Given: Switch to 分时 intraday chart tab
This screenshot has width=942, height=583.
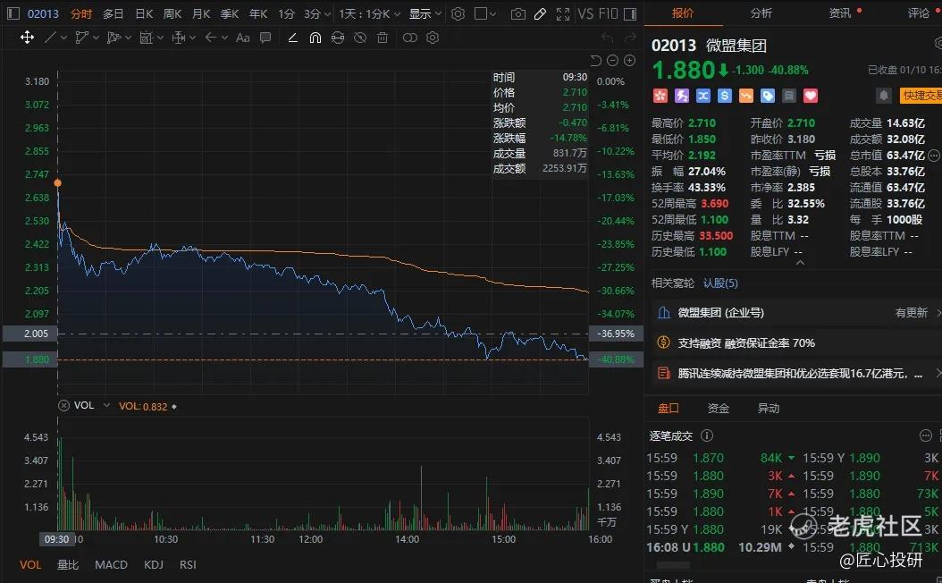Looking at the screenshot, I should (x=81, y=13).
